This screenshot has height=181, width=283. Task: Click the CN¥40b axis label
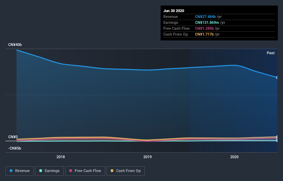tap(15, 45)
